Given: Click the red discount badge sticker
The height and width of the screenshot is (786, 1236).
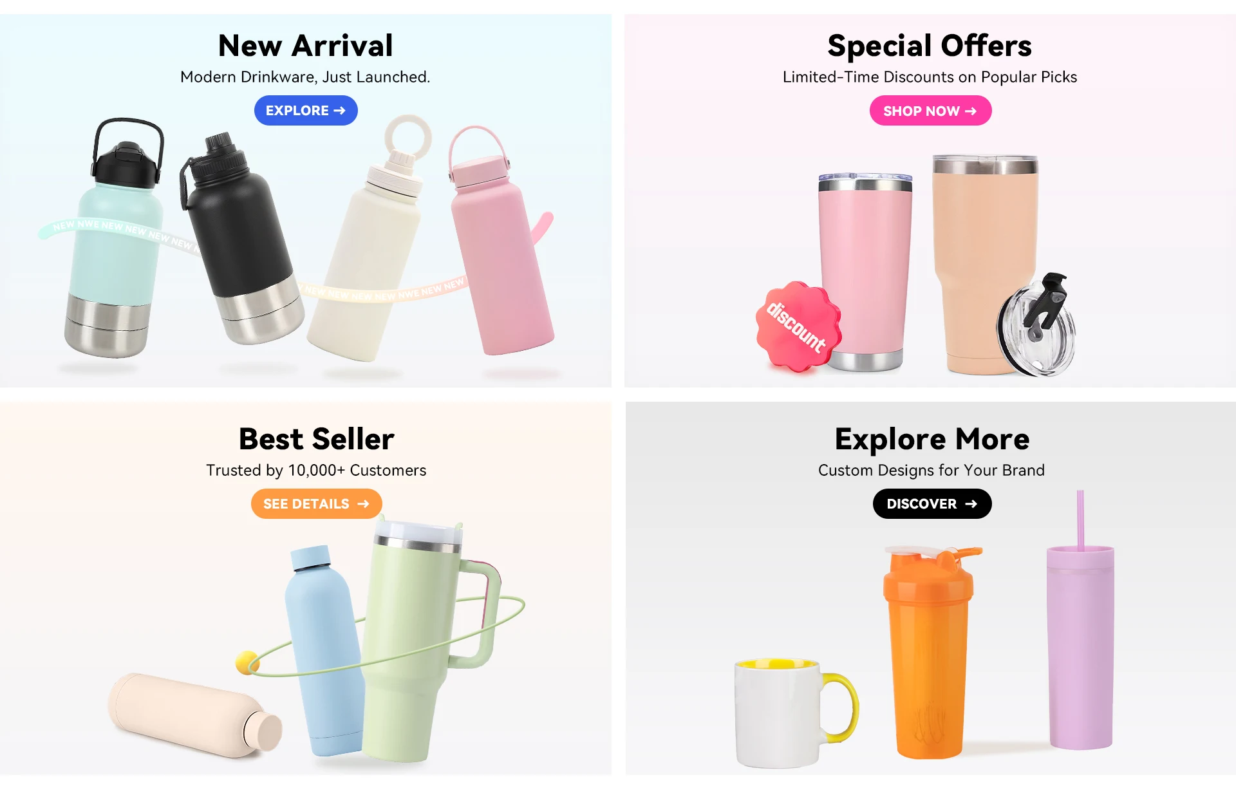Looking at the screenshot, I should point(798,326).
